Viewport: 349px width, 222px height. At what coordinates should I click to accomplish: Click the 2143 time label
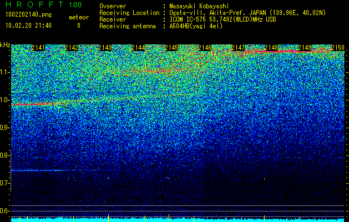105,48
